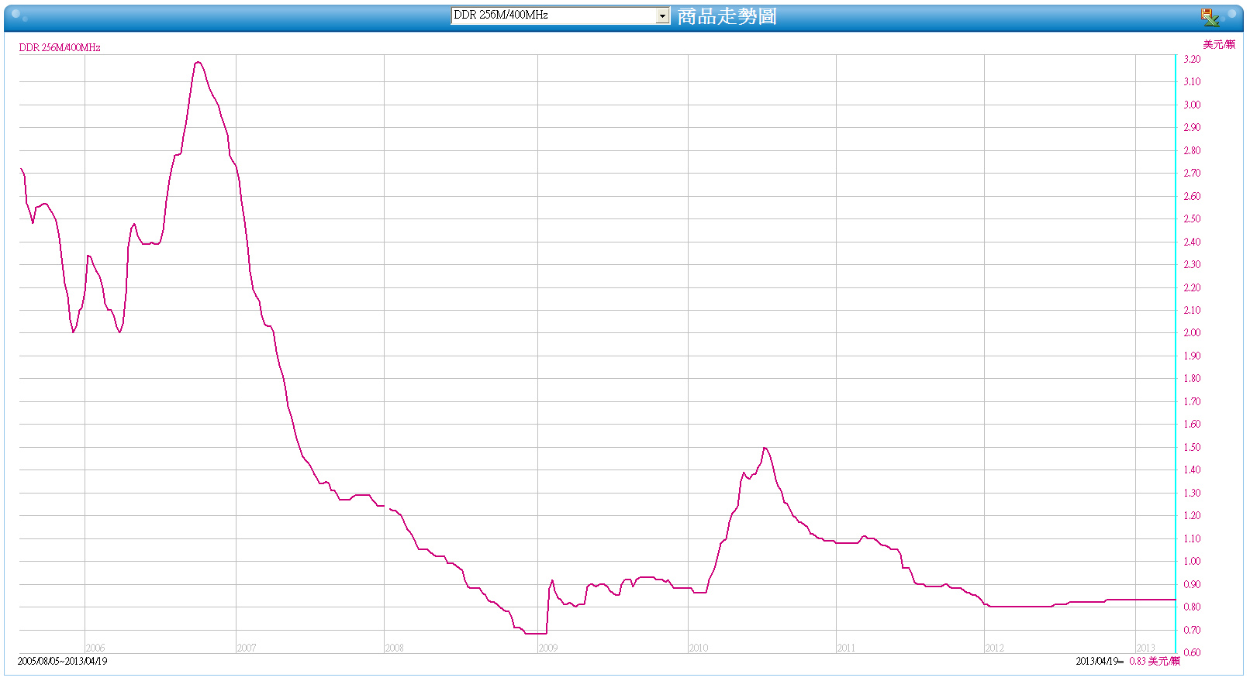The height and width of the screenshot is (681, 1250).
Task: Click the 2.50 value on the price axis
Action: click(1192, 218)
